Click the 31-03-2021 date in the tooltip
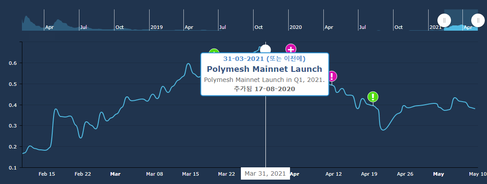Screen dimensions: 487x184 pos(244,58)
